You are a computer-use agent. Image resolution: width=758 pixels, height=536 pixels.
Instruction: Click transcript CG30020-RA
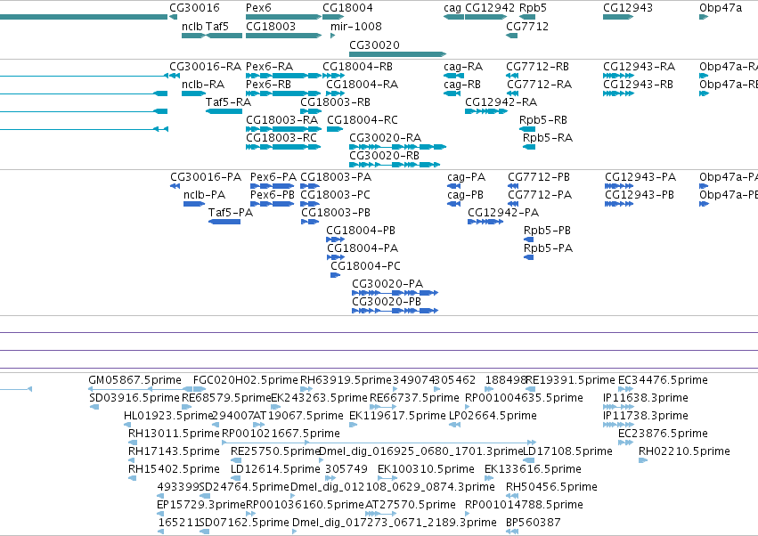(x=386, y=138)
